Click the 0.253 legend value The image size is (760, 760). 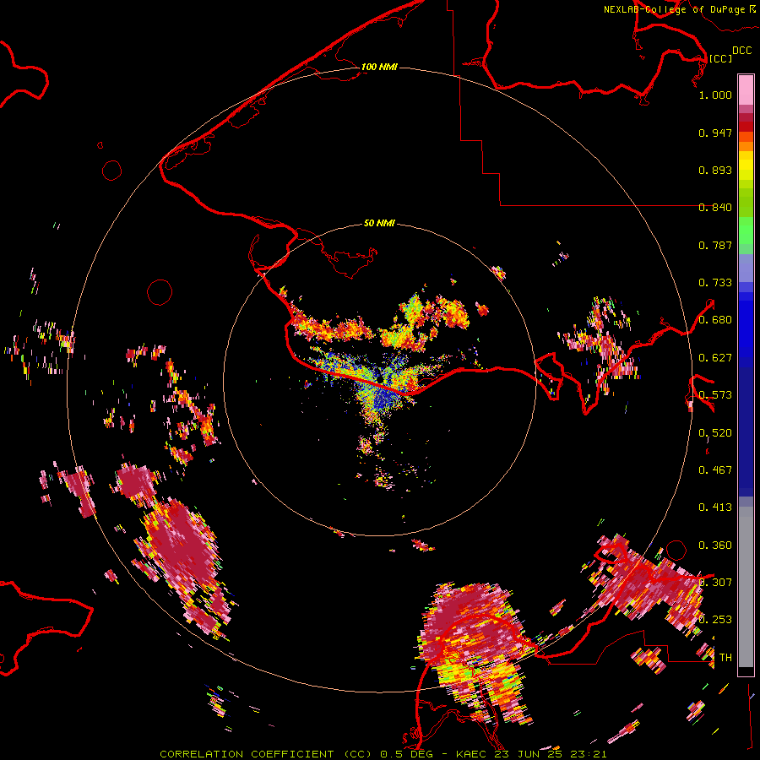click(715, 620)
